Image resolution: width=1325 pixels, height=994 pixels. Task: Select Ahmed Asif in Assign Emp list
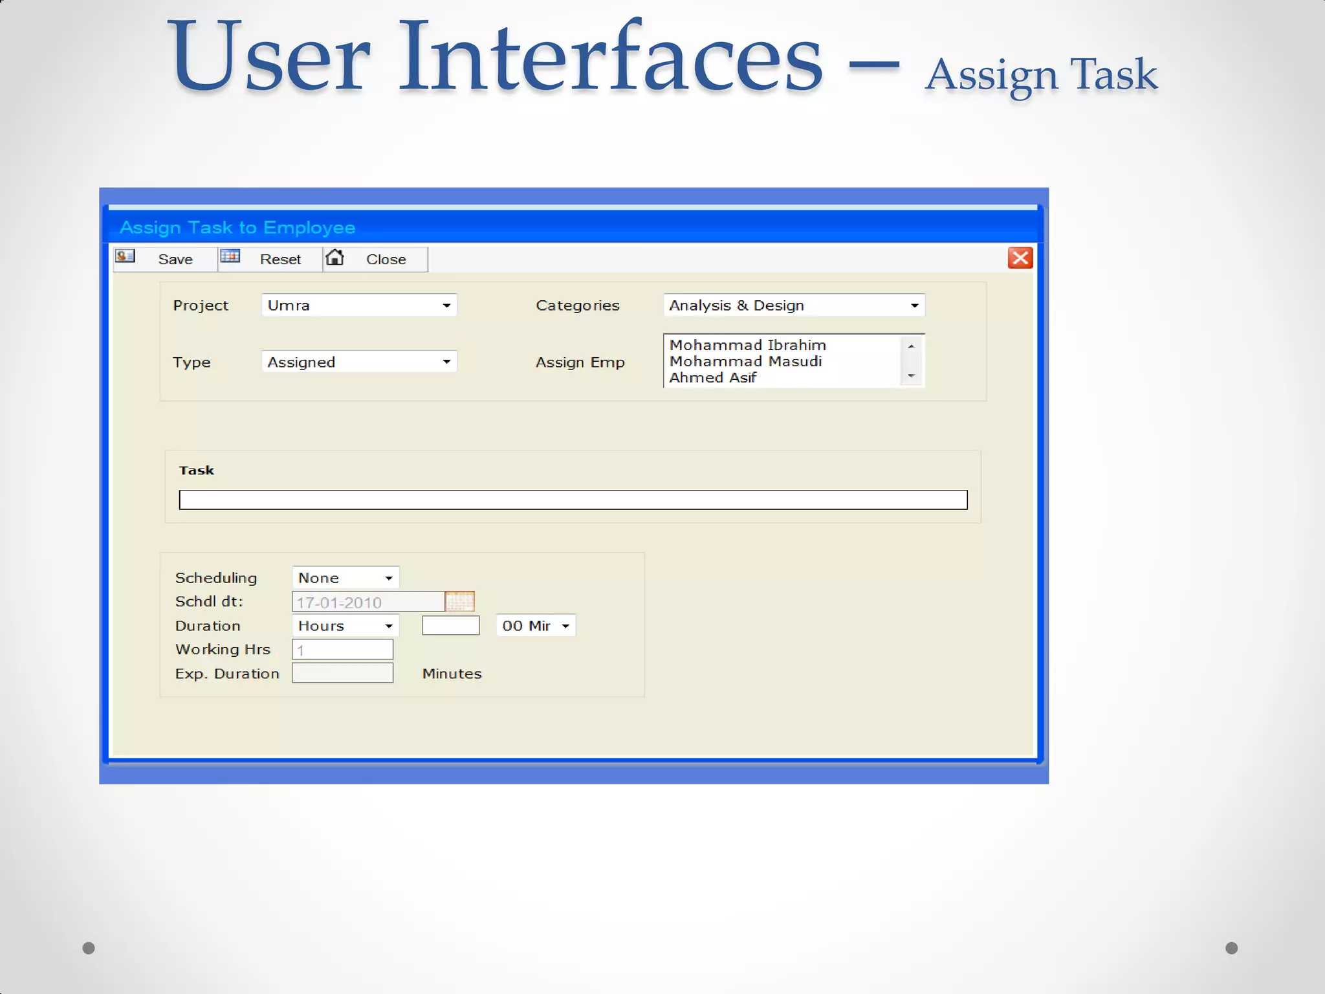click(x=712, y=377)
